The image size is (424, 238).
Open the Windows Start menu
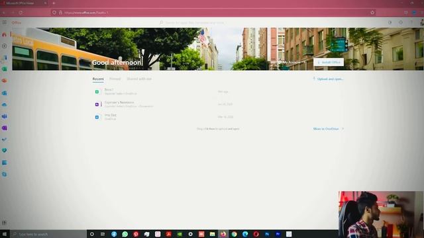coord(5,234)
